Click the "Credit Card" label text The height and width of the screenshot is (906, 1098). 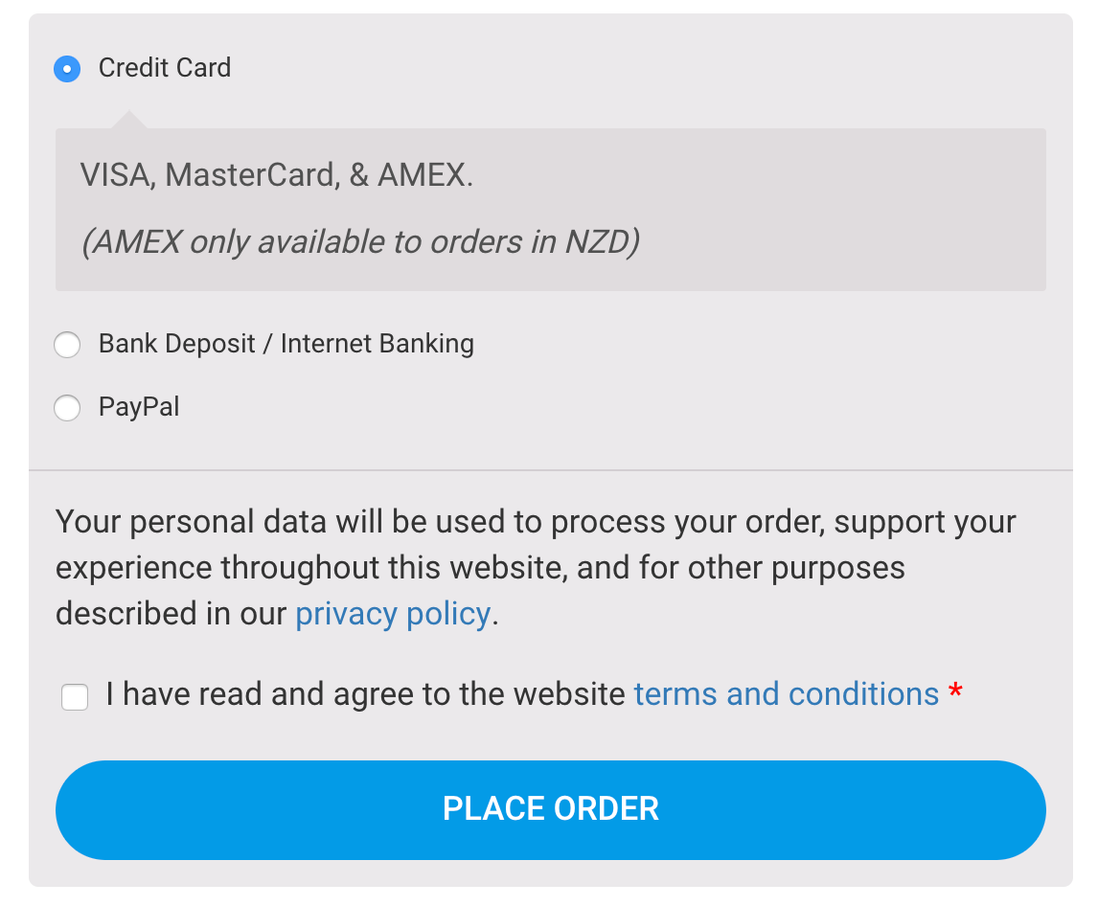(165, 68)
